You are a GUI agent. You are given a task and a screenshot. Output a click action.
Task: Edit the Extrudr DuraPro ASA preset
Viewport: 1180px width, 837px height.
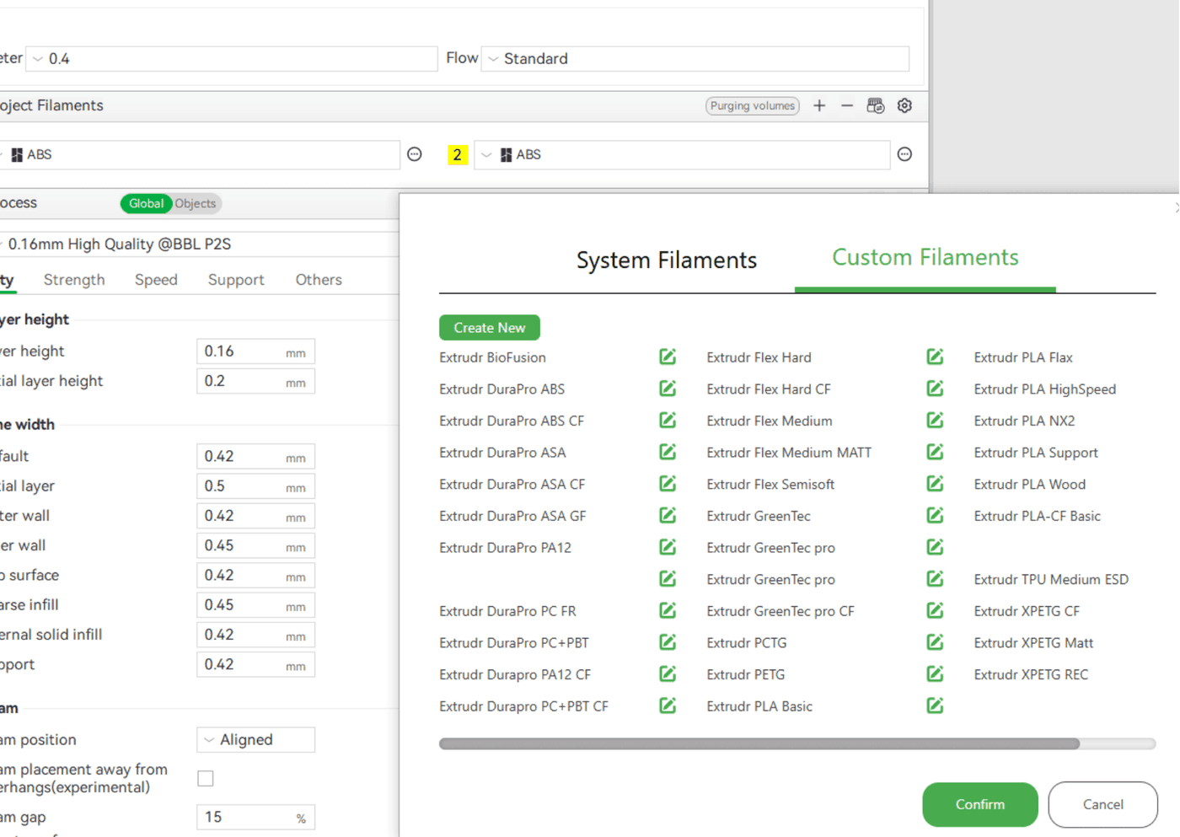(668, 452)
